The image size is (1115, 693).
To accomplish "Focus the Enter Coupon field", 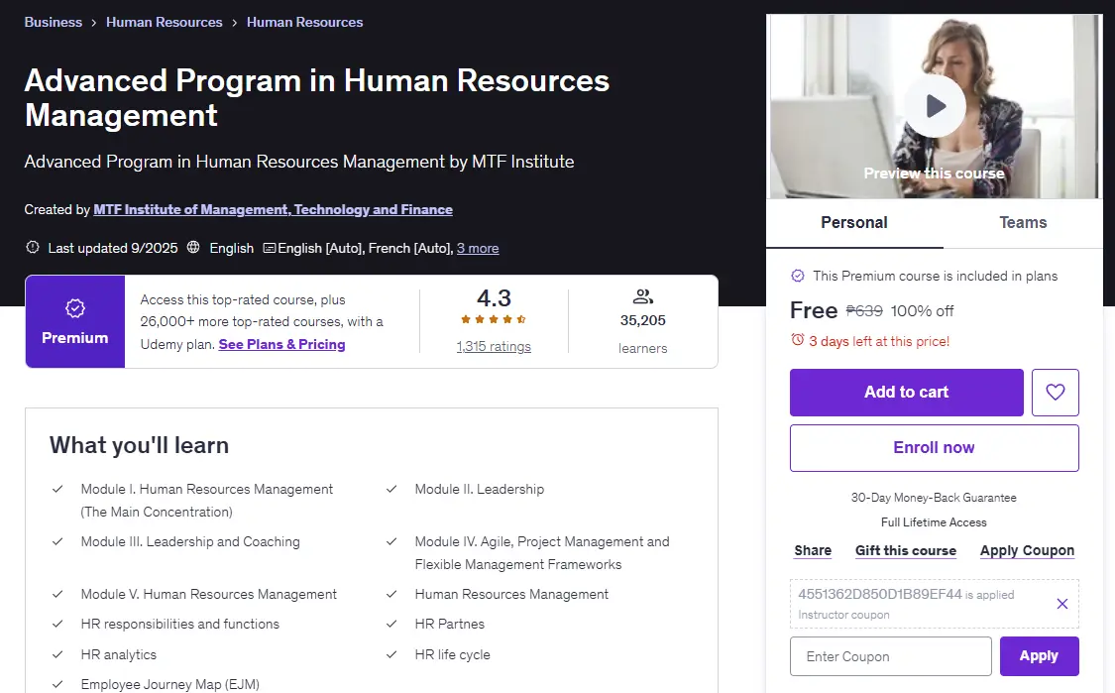I will pos(890,656).
